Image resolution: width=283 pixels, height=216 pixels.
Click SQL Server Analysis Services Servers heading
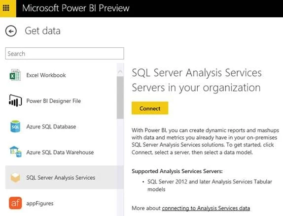(x=197, y=80)
